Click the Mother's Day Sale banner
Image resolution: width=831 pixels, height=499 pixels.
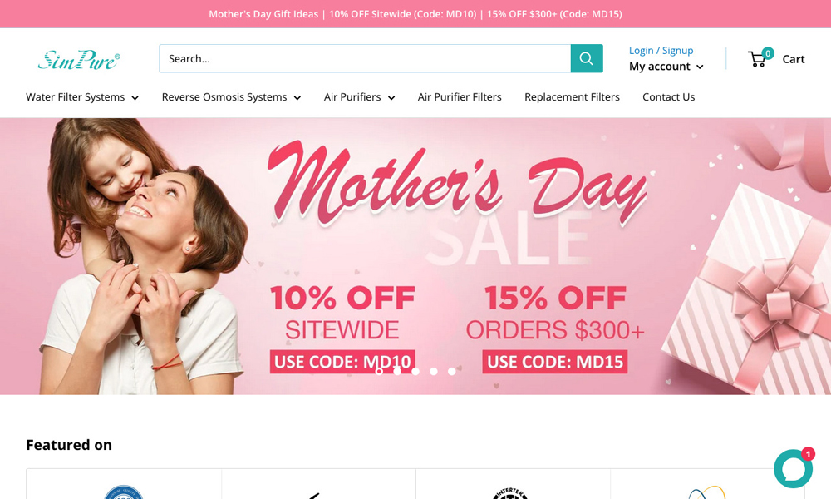tap(415, 256)
